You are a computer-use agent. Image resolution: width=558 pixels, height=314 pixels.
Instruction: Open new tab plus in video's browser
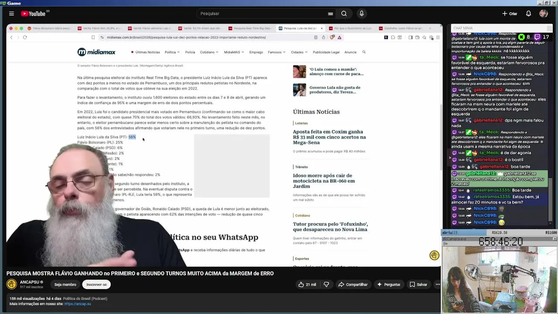(x=430, y=28)
